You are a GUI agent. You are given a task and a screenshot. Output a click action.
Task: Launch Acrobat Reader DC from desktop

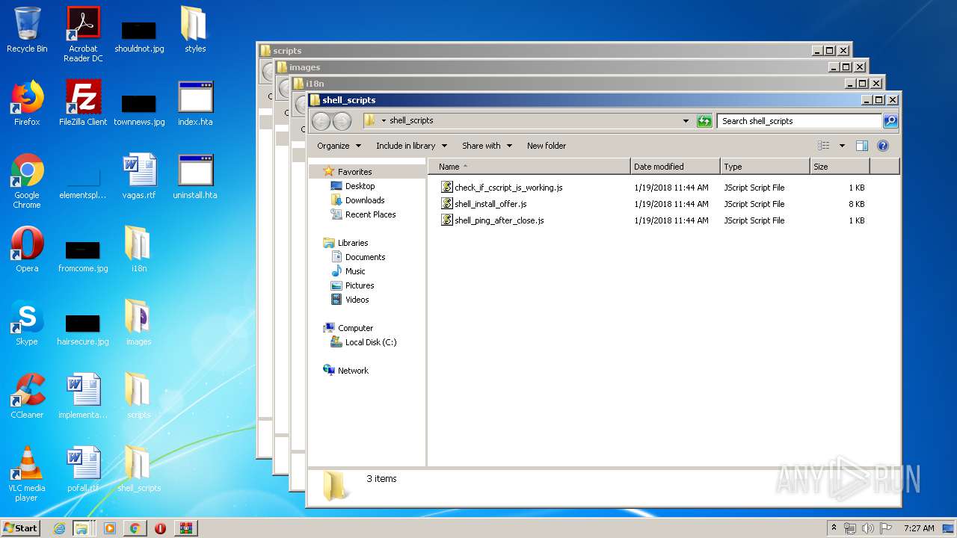pos(83,34)
